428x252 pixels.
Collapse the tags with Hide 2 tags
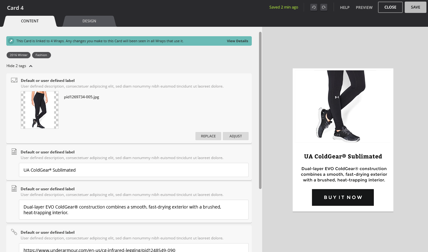point(20,66)
